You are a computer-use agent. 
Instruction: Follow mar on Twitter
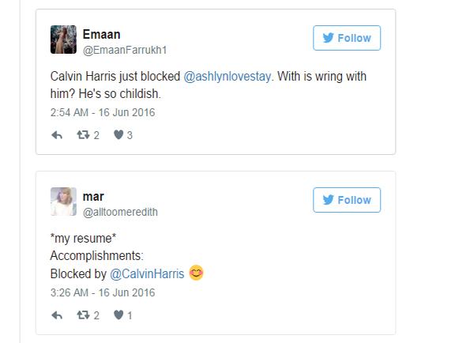[347, 200]
